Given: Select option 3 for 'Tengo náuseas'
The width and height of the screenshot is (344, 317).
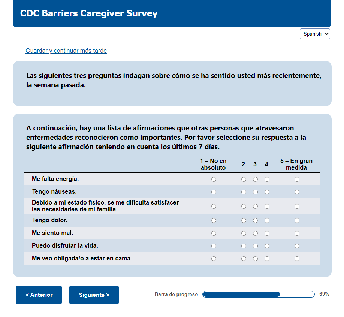Looking at the screenshot, I should tap(255, 192).
